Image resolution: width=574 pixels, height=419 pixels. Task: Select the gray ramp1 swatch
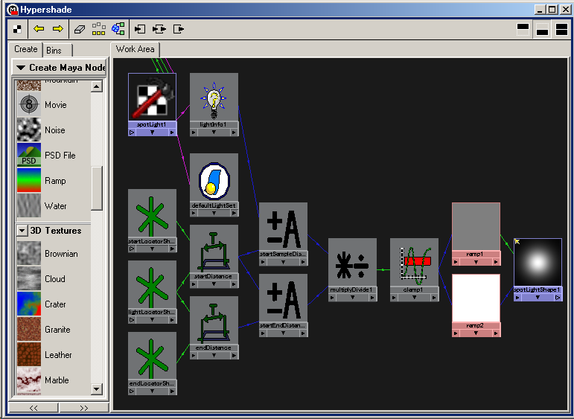(476, 226)
